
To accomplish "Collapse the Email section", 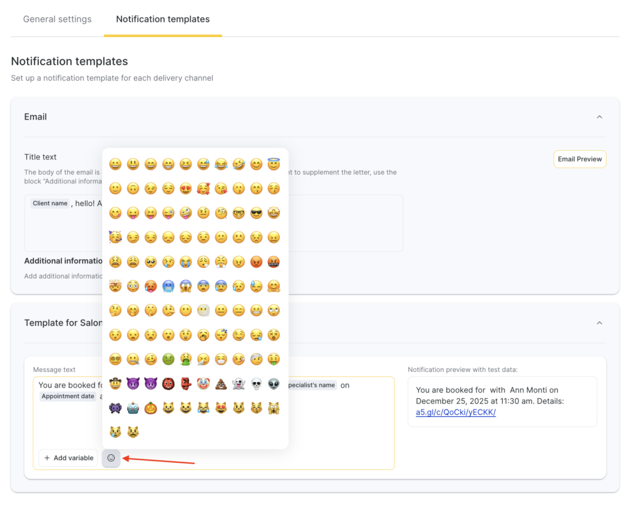I will point(599,117).
